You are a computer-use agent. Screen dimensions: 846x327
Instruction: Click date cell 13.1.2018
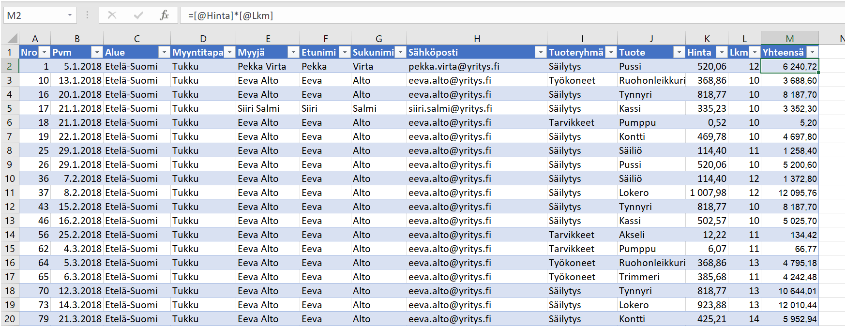(x=77, y=80)
